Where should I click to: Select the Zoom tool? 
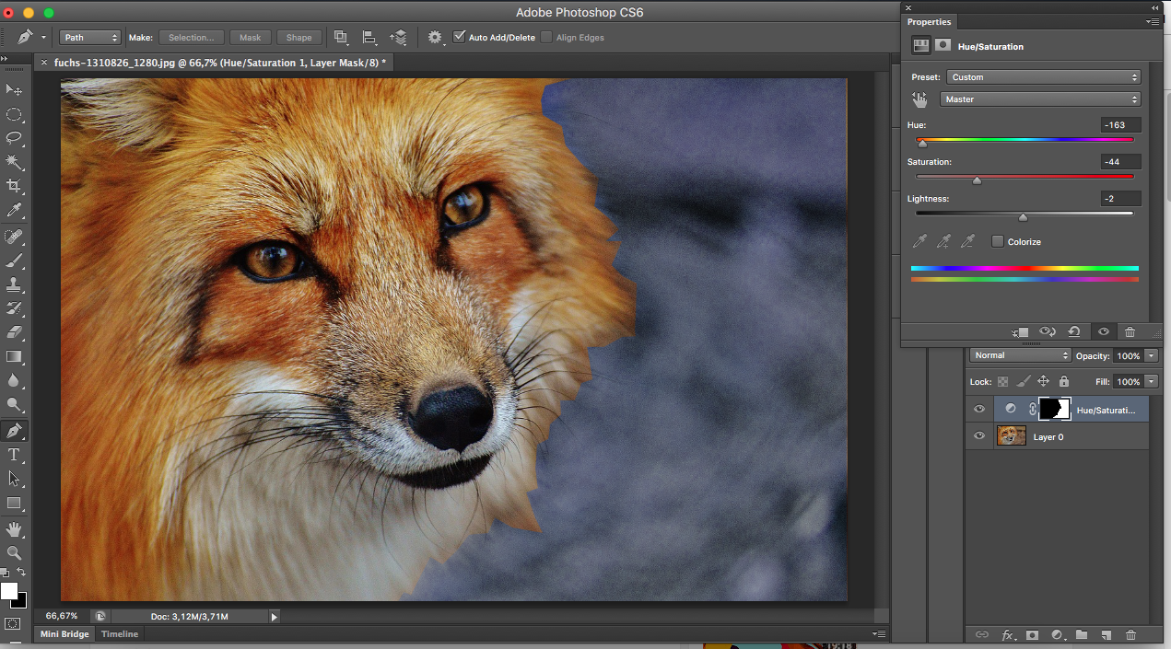[x=14, y=553]
